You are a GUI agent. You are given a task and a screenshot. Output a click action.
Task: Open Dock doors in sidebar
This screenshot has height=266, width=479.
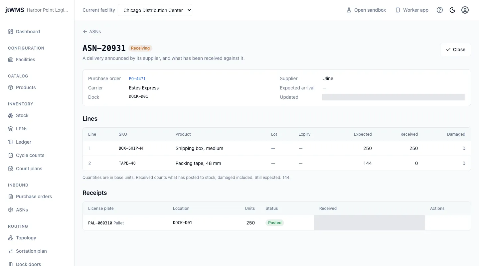tap(37, 264)
